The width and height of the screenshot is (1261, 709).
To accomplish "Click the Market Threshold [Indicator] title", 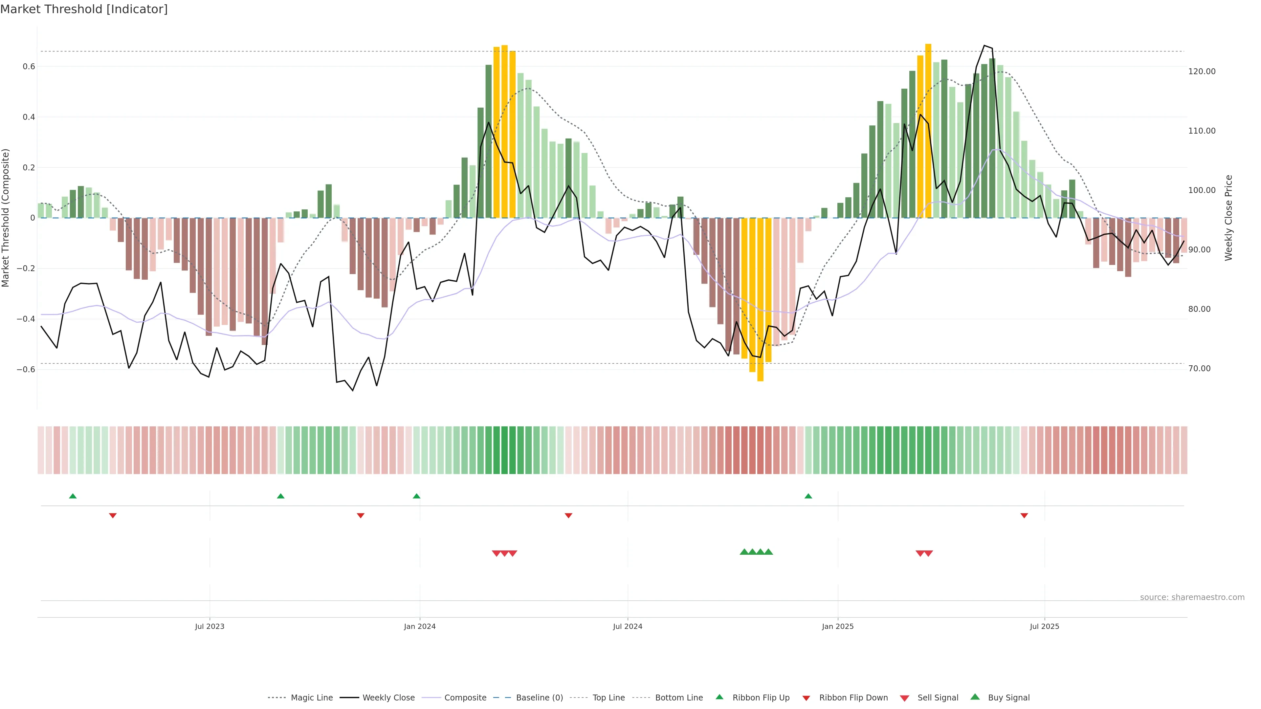I will click(84, 9).
